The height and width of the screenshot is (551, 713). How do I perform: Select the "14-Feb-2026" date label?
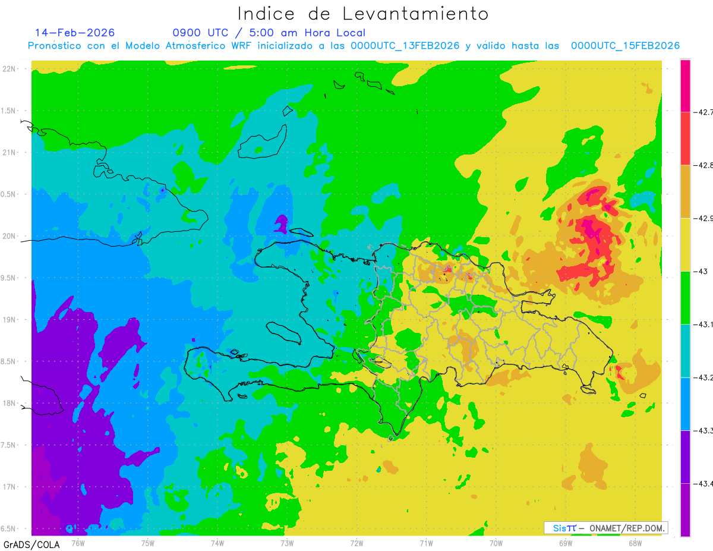pos(75,33)
